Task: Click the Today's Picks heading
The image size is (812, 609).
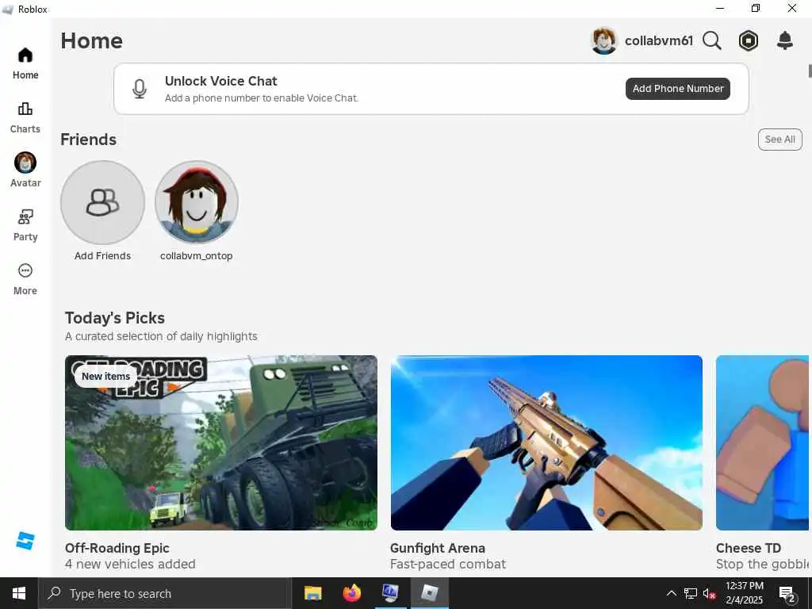Action: click(114, 318)
